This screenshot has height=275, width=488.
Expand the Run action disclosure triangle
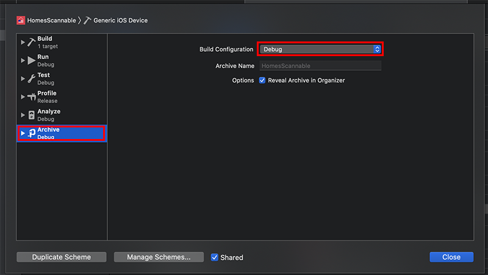23,60
